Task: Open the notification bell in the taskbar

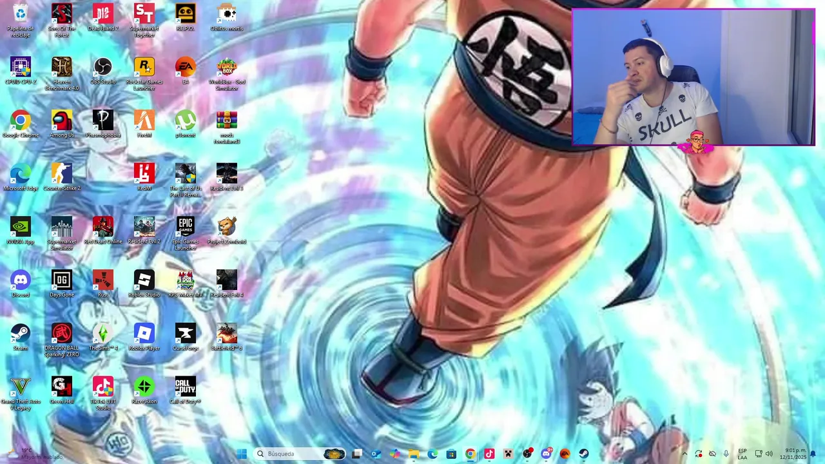Action: pos(813,454)
